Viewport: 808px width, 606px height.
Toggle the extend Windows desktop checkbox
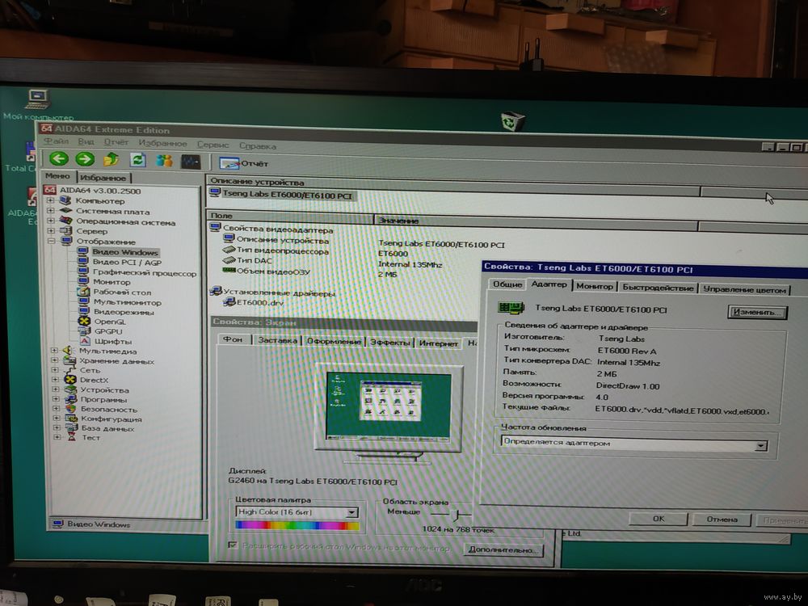(x=233, y=545)
